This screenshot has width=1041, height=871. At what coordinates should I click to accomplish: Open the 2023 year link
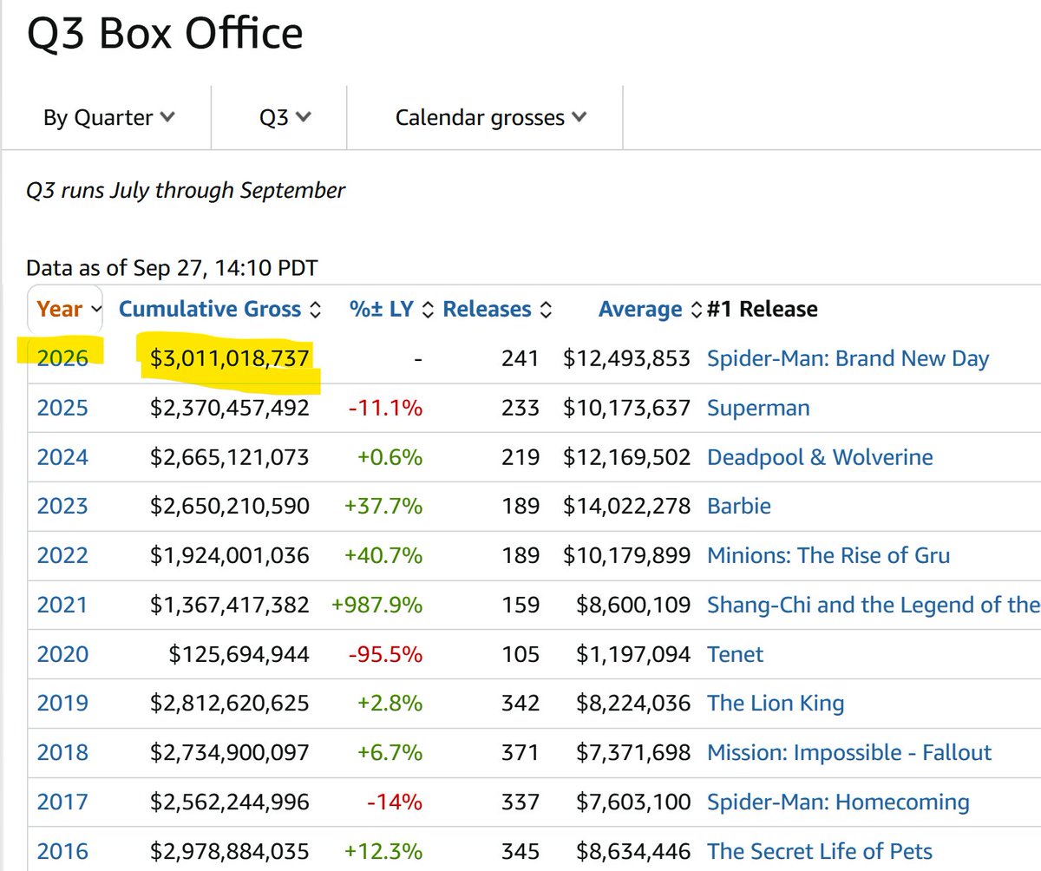(x=62, y=506)
